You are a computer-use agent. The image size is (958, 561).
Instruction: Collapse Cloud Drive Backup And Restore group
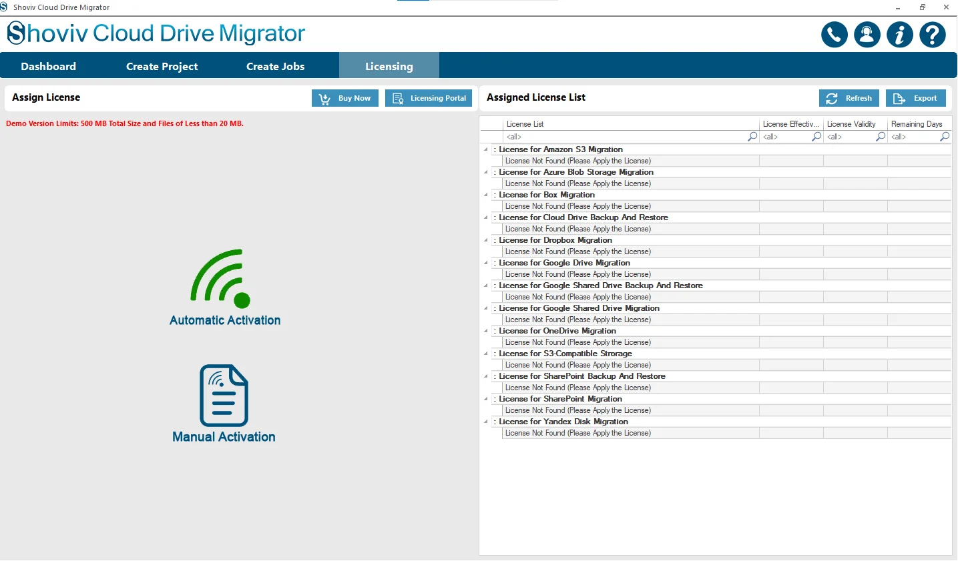pyautogui.click(x=486, y=217)
